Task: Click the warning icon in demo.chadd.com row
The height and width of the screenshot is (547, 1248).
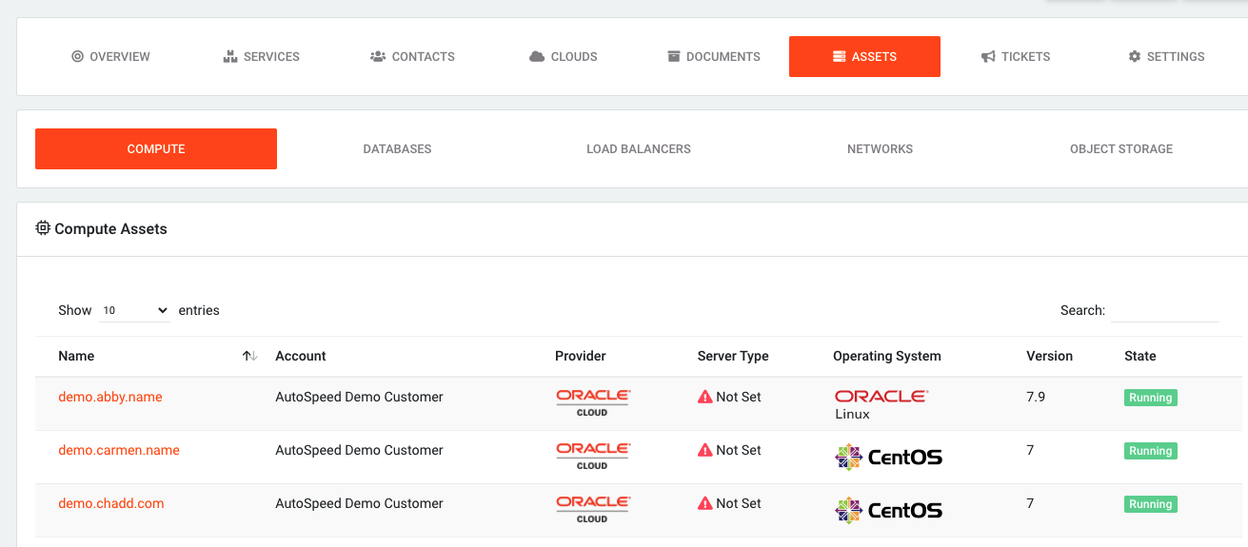Action: point(705,503)
